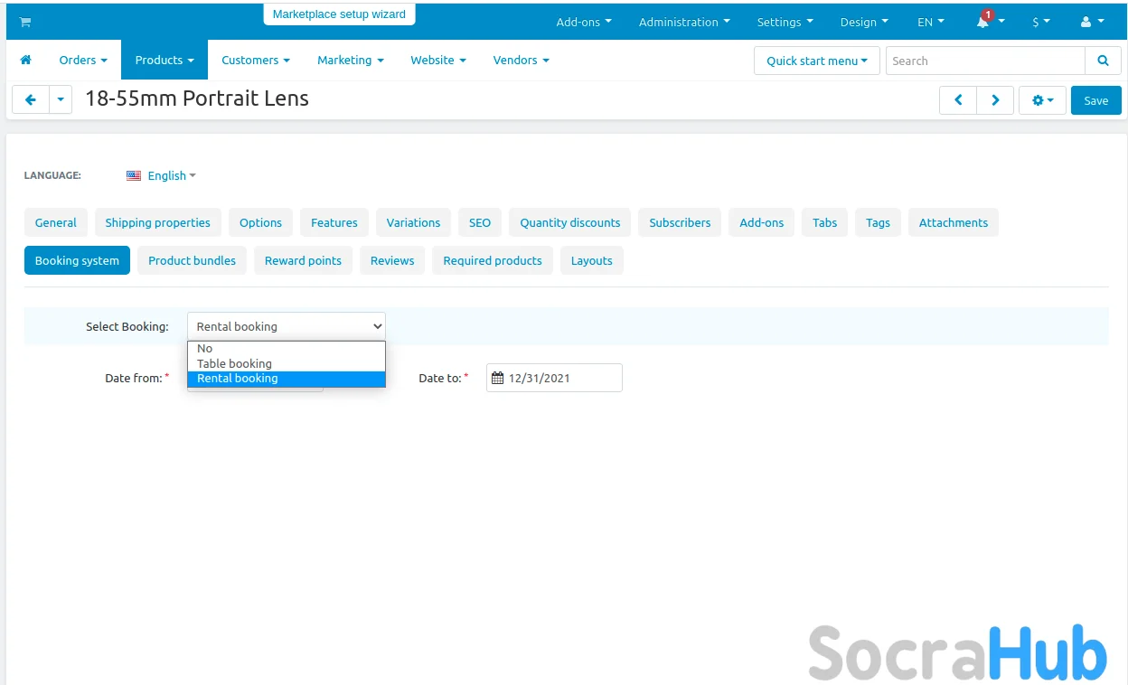Open the gear actions menu
The image size is (1128, 685).
[1042, 100]
